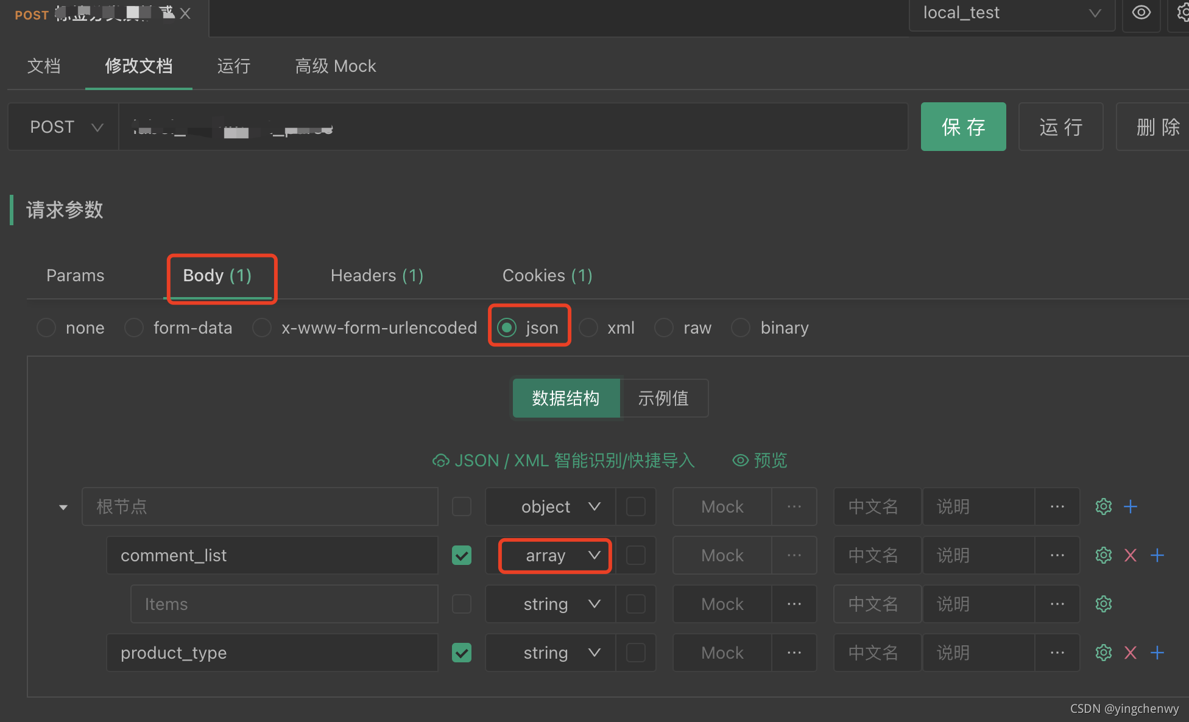Uncheck the required checkbox for product_type
The height and width of the screenshot is (722, 1189).
462,653
